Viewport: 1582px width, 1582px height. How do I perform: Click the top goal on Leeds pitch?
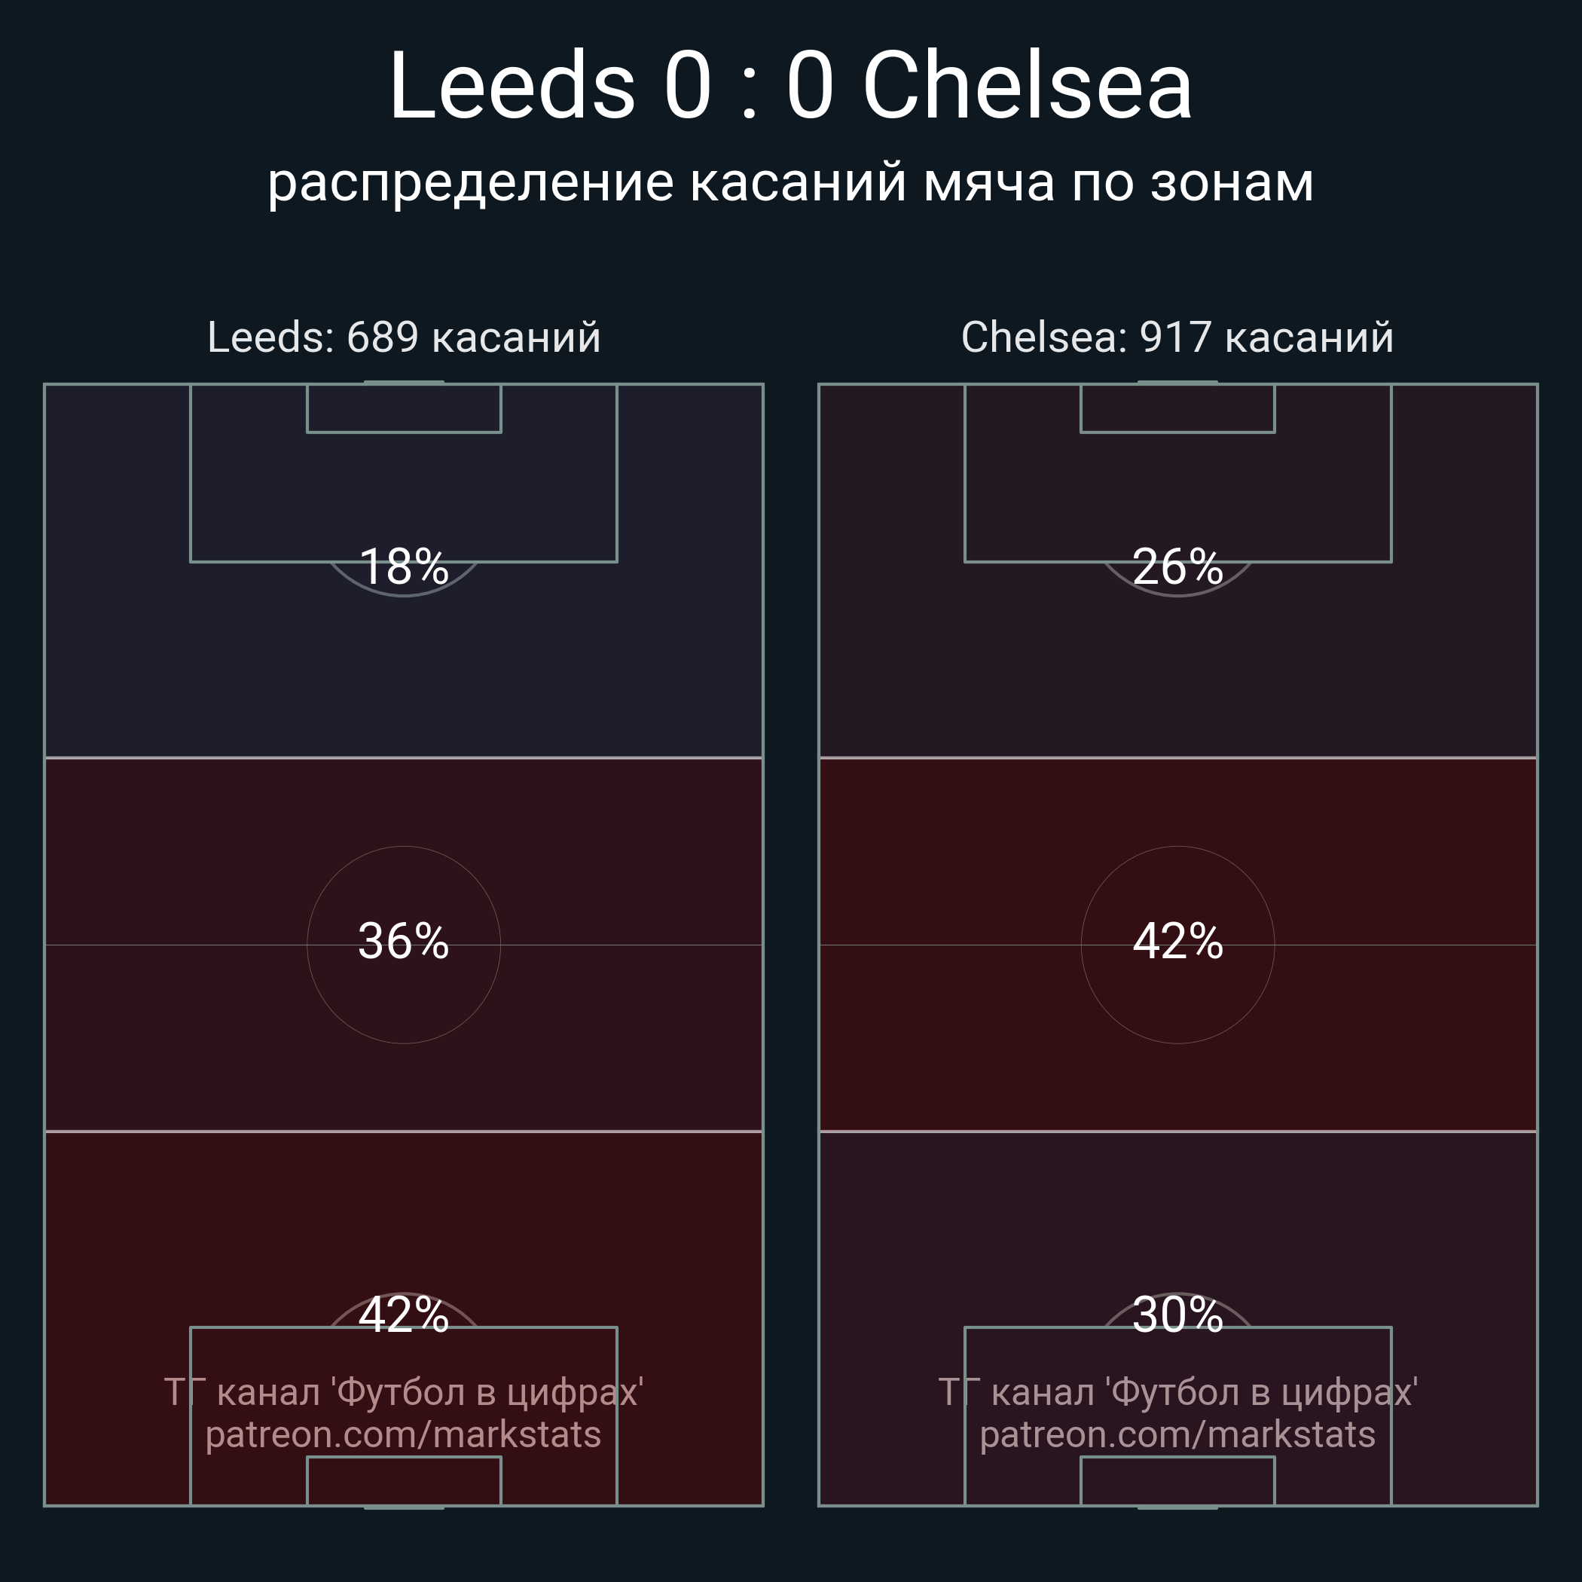(x=404, y=382)
